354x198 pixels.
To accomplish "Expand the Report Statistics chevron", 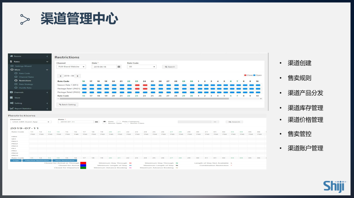I will (x=47, y=109).
